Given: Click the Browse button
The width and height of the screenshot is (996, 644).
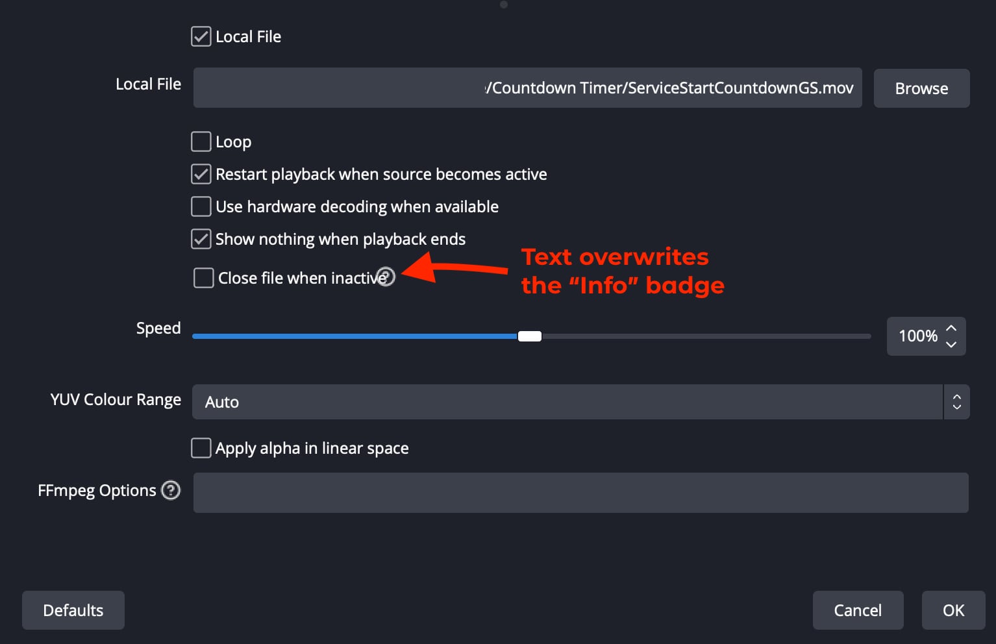Looking at the screenshot, I should click(x=921, y=88).
